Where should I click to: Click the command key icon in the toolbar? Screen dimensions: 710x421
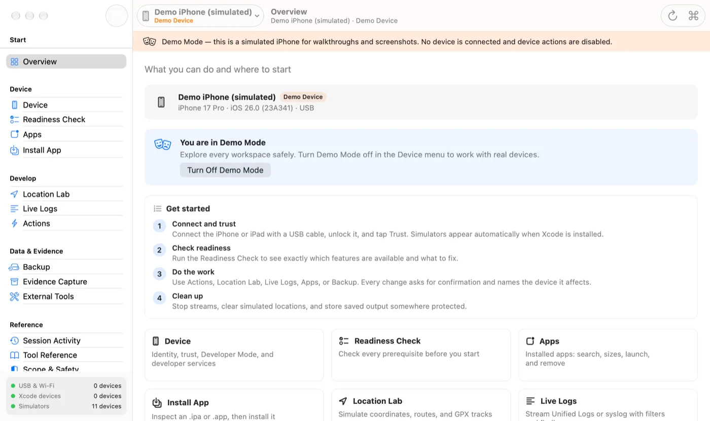tap(693, 16)
